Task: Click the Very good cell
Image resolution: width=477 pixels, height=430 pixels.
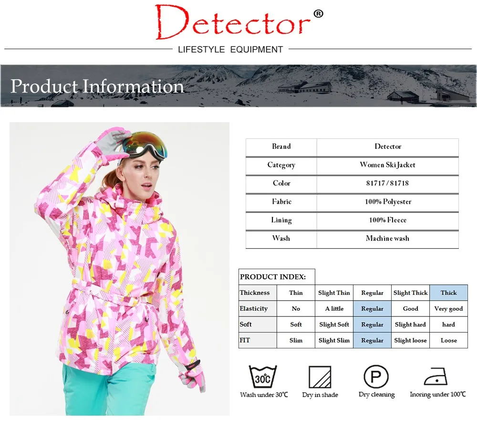Action: pos(448,309)
